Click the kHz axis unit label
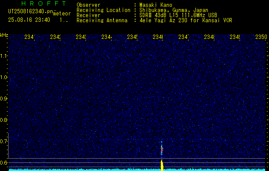 (x=4, y=35)
